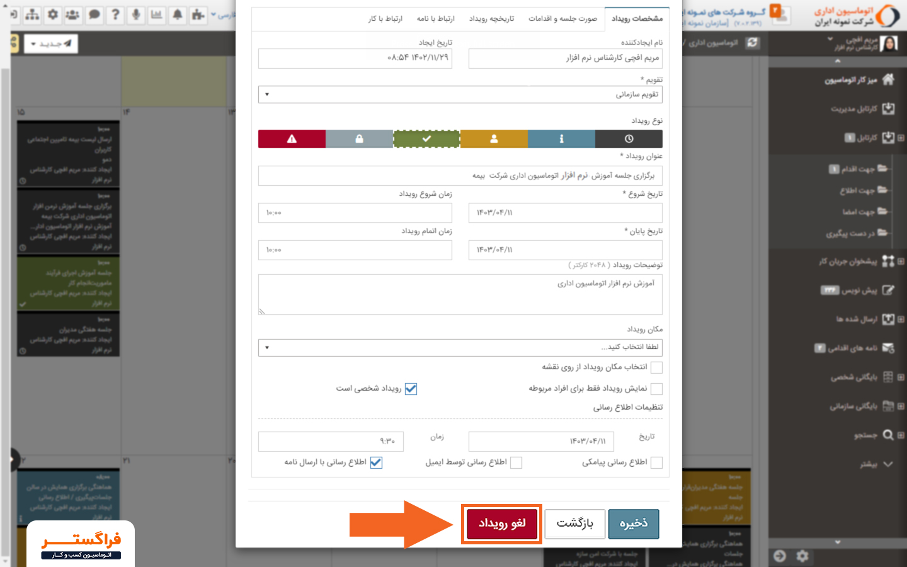Screen dimensions: 907x567
Task: Open the 'تقویم' calendar dropdown
Action: point(460,94)
